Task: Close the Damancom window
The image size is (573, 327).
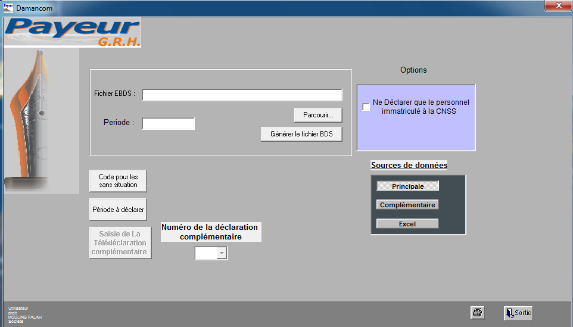Action: tap(558, 5)
